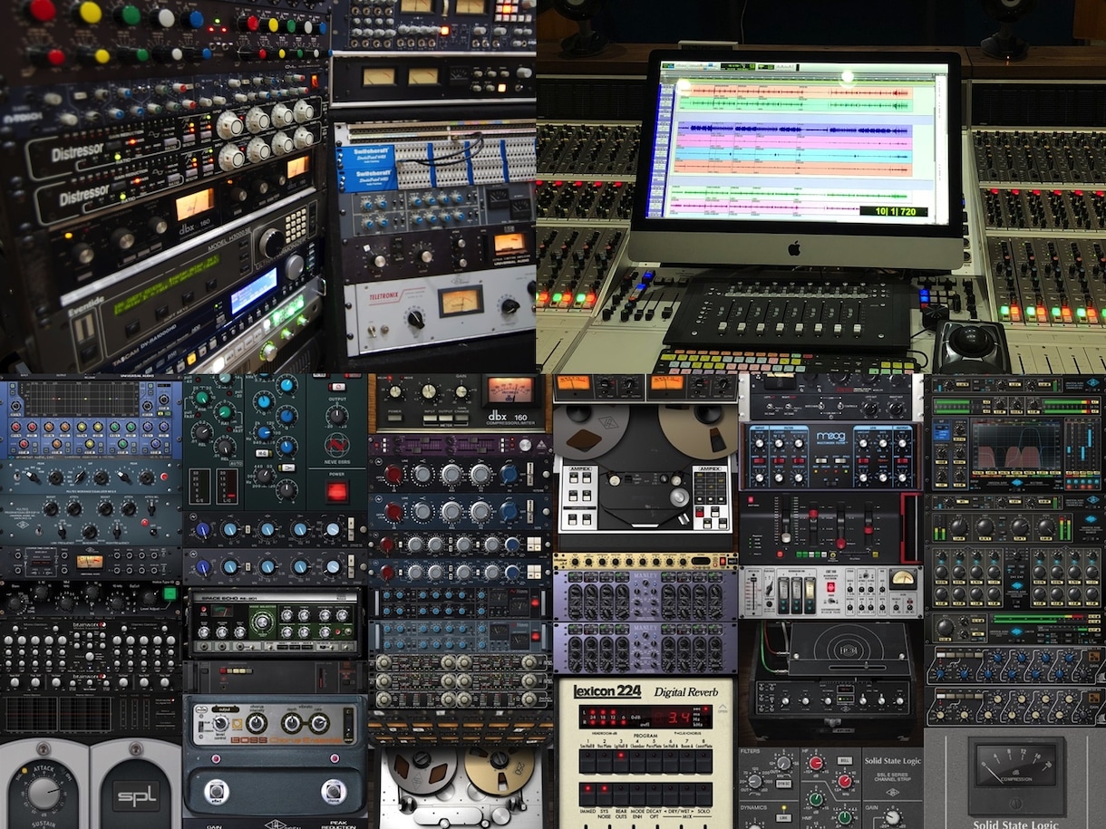
Task: Click the Neve 88RS red POWER button
Action: pyautogui.click(x=336, y=491)
